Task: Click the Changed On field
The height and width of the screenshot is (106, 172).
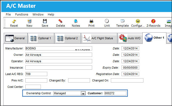Action: pos(127,80)
